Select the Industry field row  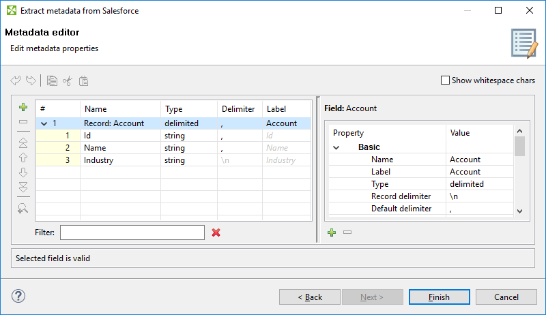point(99,160)
